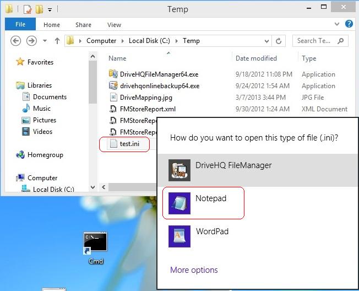
Task: Select the WordPad icon in dialog
Action: pos(179,236)
